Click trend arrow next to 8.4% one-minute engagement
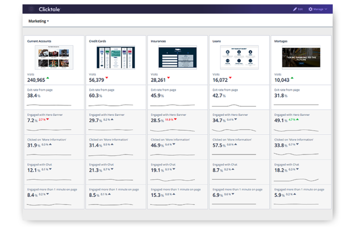 click(48, 194)
